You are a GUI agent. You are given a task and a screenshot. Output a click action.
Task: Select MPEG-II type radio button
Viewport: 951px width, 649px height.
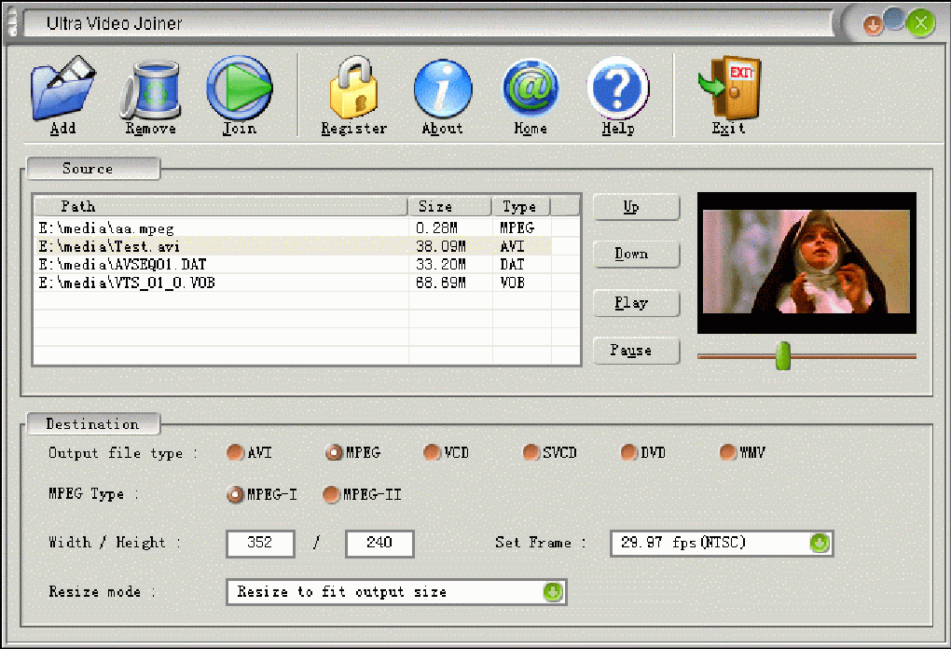(x=331, y=494)
